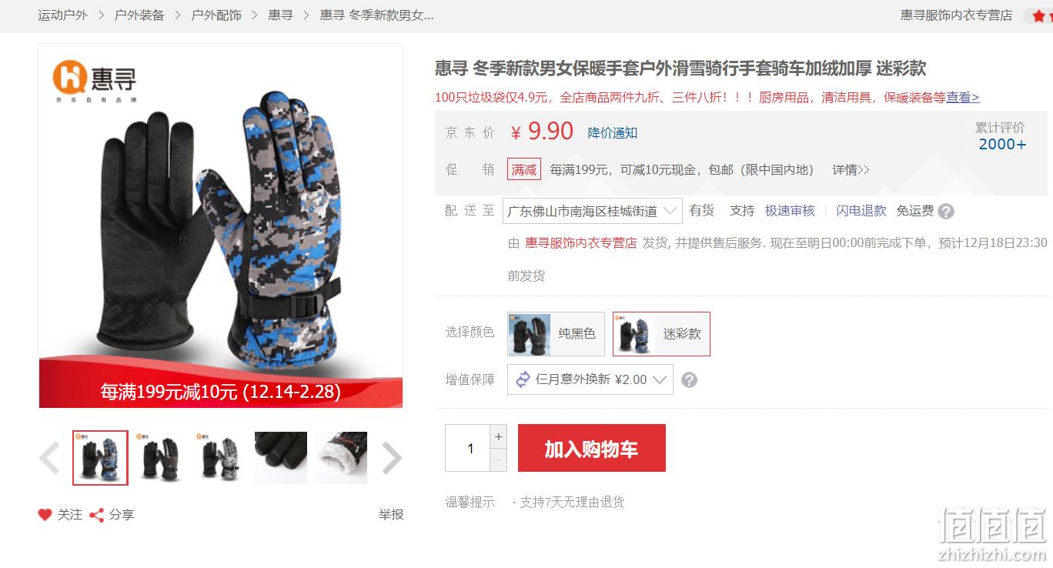Click the shipping fee help question mark

[x=946, y=211]
